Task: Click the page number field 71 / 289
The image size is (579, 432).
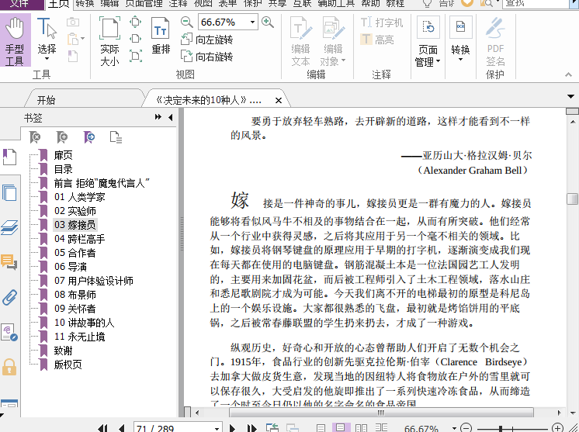Action: point(178,428)
